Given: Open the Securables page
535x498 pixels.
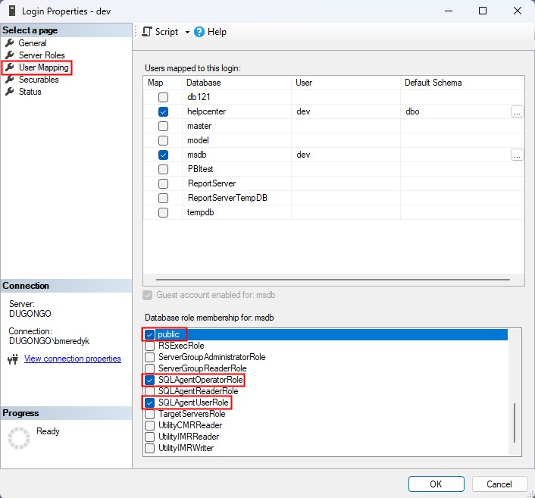Looking at the screenshot, I should coord(39,80).
